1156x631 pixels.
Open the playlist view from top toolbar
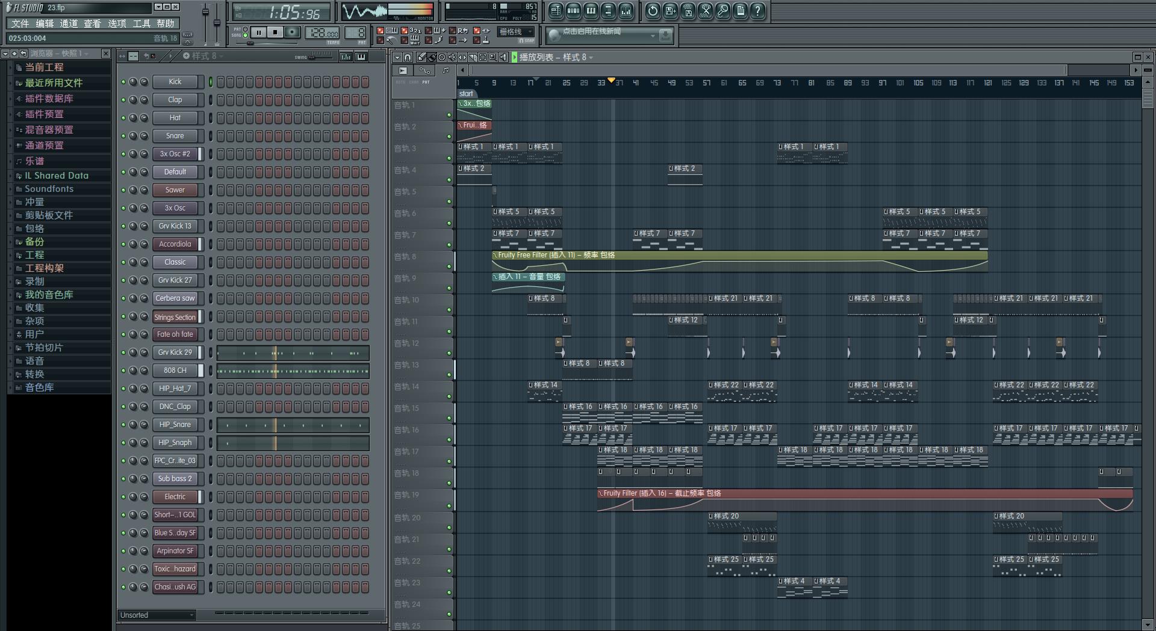click(556, 10)
